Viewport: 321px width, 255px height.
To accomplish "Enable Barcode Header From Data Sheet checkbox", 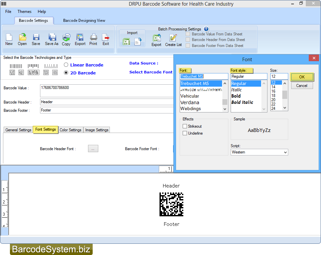I will (188, 40).
